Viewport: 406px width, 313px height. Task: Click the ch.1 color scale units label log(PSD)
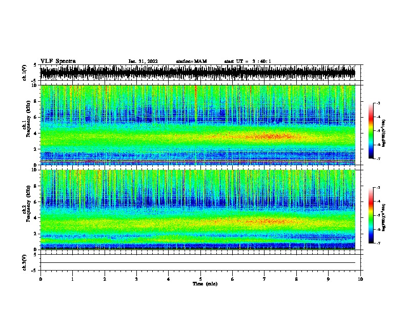(x=383, y=133)
